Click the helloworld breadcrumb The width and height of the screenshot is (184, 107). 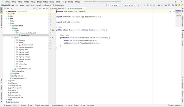47,5
